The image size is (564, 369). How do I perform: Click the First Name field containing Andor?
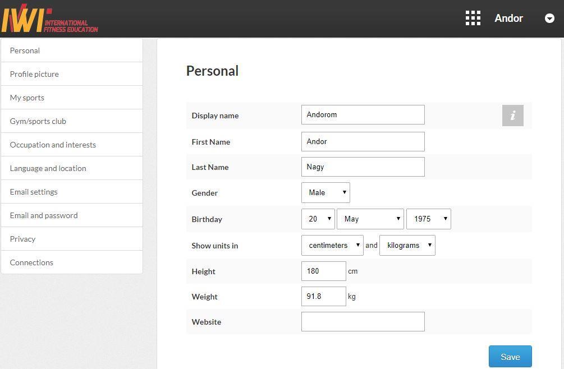tap(363, 141)
